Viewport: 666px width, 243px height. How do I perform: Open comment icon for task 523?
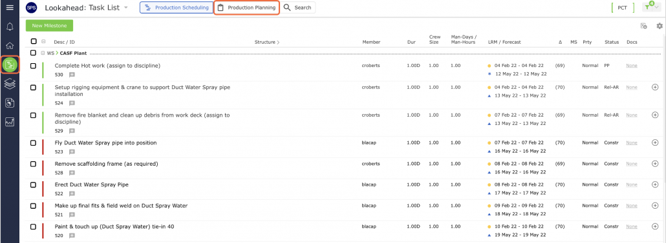pos(72,151)
